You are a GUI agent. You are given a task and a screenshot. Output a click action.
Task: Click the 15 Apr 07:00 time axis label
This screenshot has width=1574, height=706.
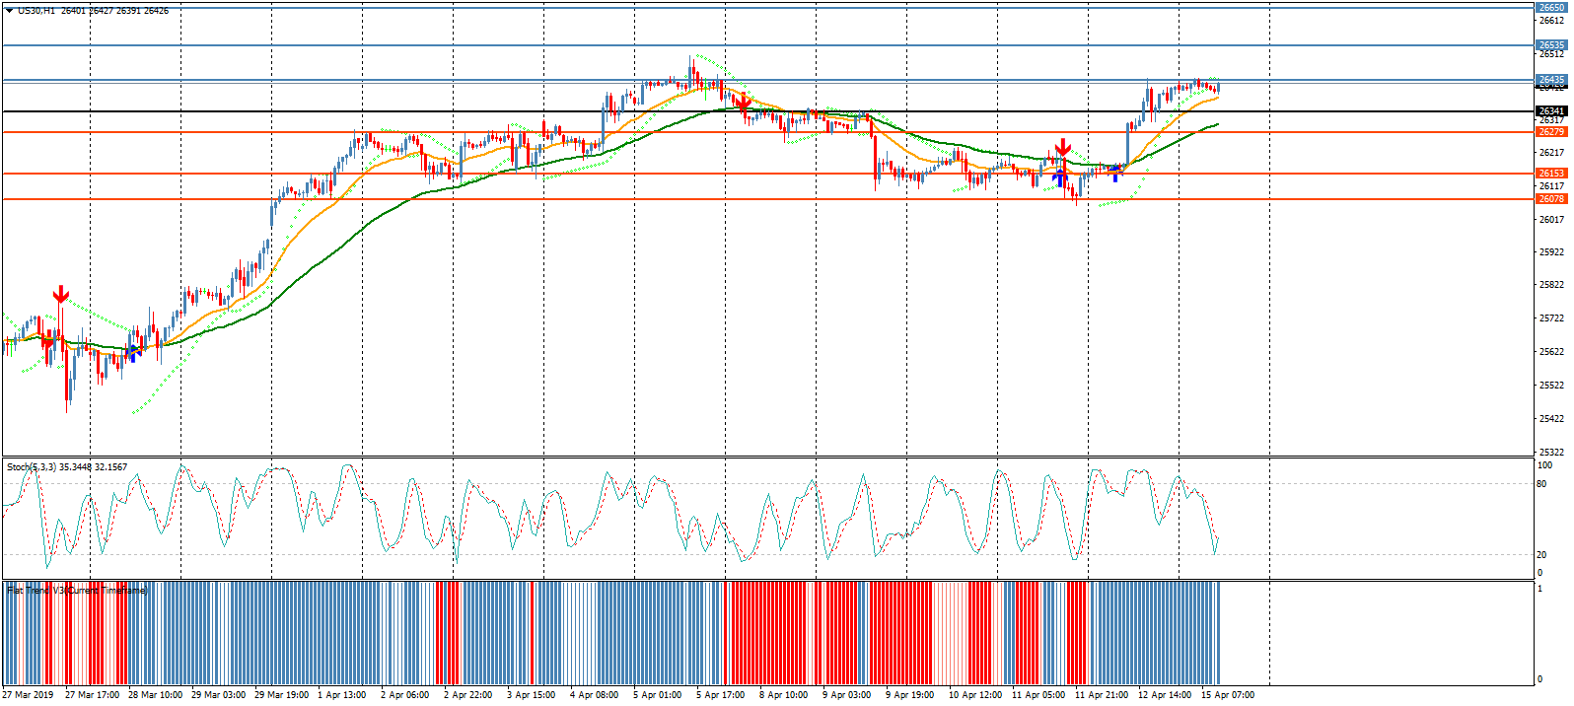[1227, 695]
